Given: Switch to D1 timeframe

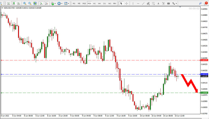Looking at the screenshot, I should click(x=104, y=3).
